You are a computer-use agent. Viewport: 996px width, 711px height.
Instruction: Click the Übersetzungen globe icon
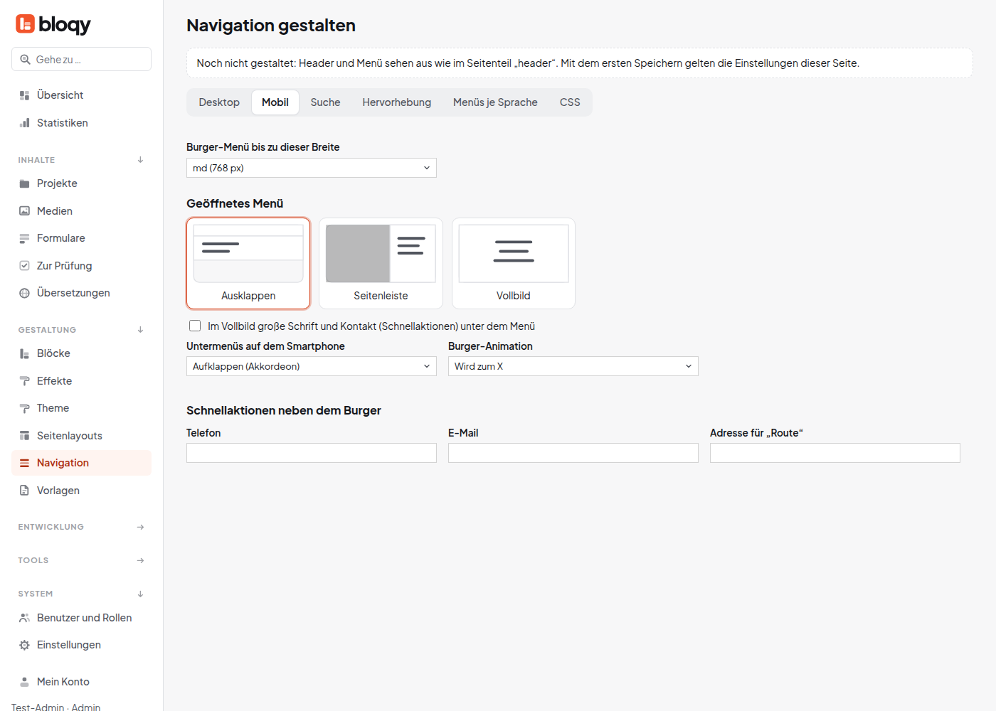pyautogui.click(x=24, y=293)
